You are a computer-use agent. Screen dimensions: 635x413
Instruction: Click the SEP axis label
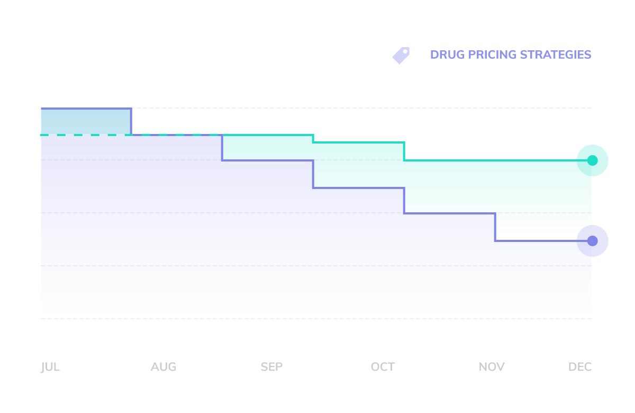(x=271, y=367)
